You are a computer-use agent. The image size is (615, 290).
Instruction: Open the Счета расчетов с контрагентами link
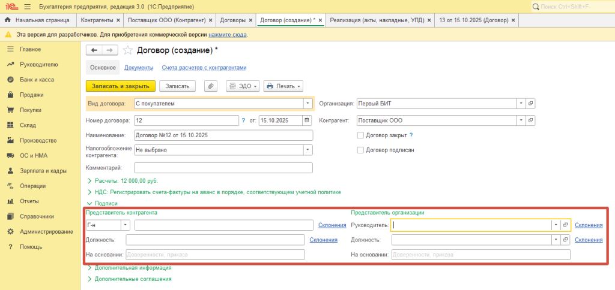[204, 68]
